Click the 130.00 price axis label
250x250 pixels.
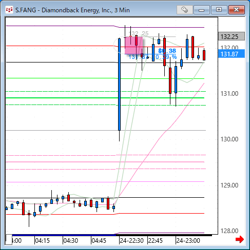pyautogui.click(x=229, y=139)
